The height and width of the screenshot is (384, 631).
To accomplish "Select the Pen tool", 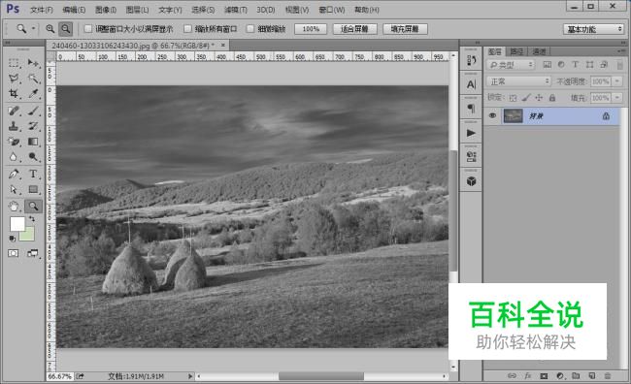I will tap(14, 174).
